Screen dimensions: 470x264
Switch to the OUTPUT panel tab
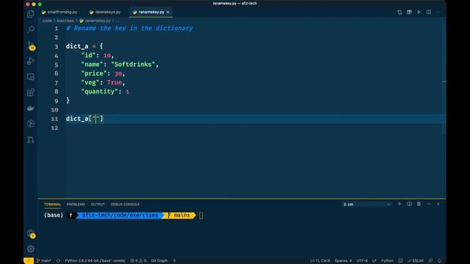tap(98, 204)
